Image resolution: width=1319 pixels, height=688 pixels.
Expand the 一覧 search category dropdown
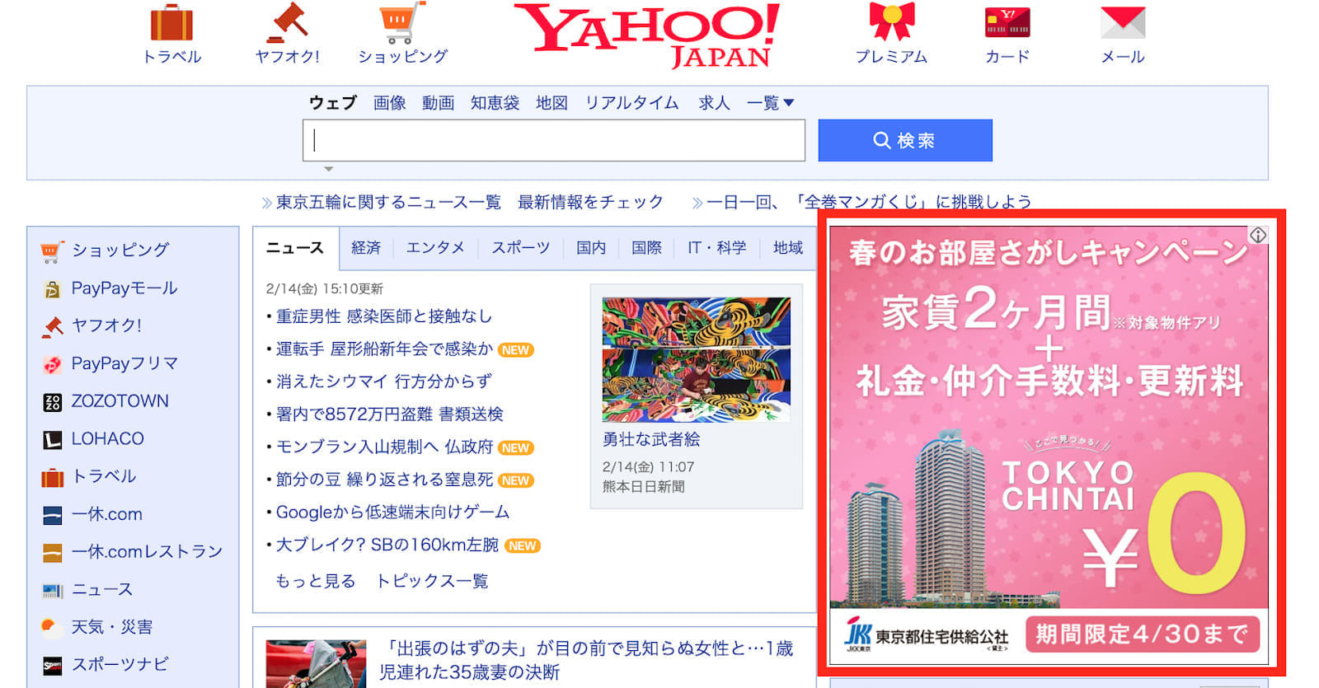click(x=770, y=103)
